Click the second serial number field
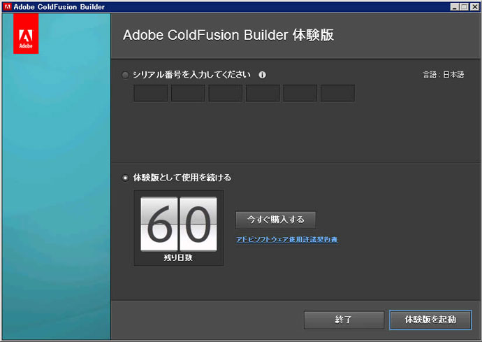The width and height of the screenshot is (482, 342). [188, 93]
